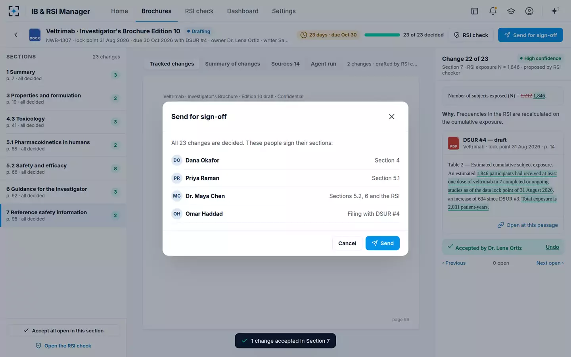Undo acceptance by Dr. Lena Ortiz
Image resolution: width=571 pixels, height=357 pixels.
[552, 247]
